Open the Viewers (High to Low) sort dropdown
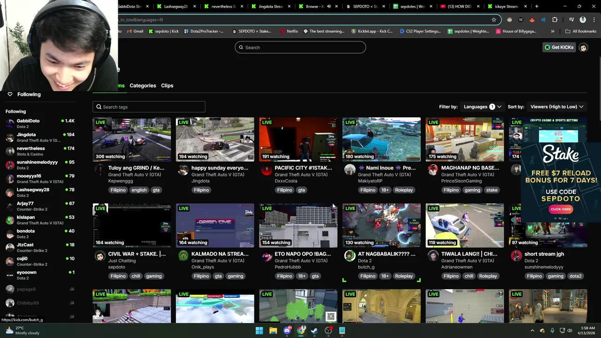This screenshot has height=338, width=601. [x=557, y=107]
